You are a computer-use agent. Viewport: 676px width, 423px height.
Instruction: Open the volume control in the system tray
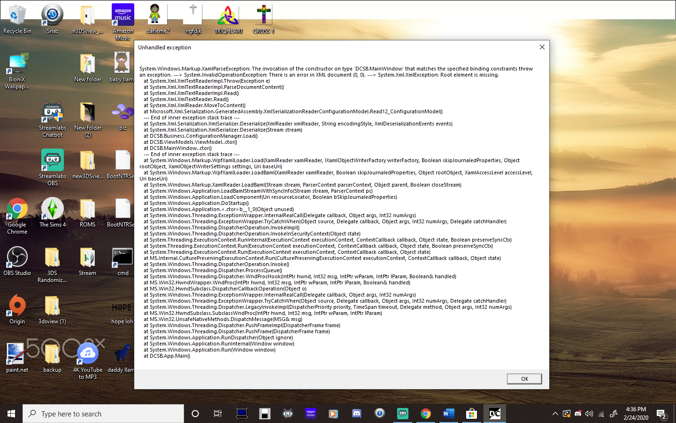[589, 414]
